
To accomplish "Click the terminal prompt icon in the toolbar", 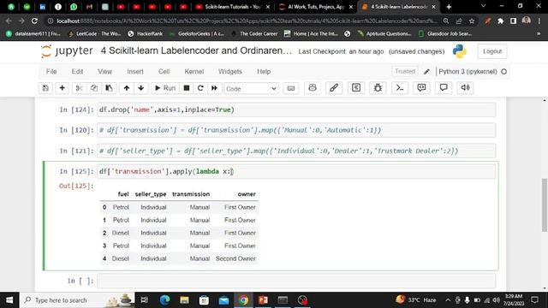I will coord(400,87).
